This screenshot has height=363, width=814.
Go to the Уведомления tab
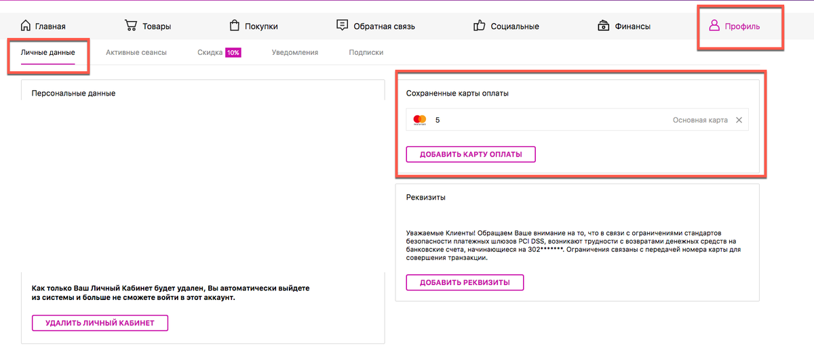[x=294, y=52]
